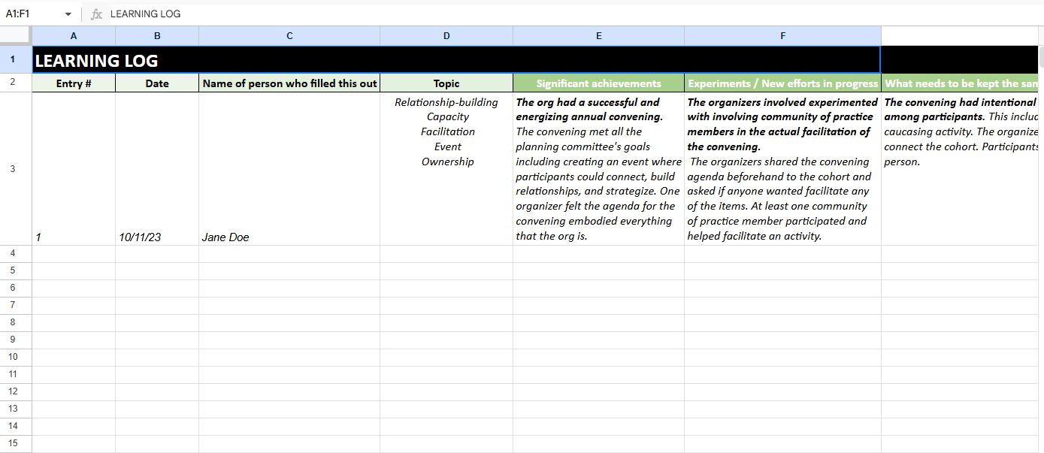This screenshot has width=1044, height=453.
Task: Click the date cell '10/11/23'
Action: (157, 169)
